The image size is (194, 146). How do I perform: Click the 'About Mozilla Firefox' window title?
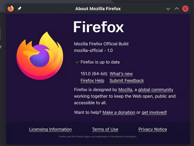pyautogui.click(x=98, y=9)
